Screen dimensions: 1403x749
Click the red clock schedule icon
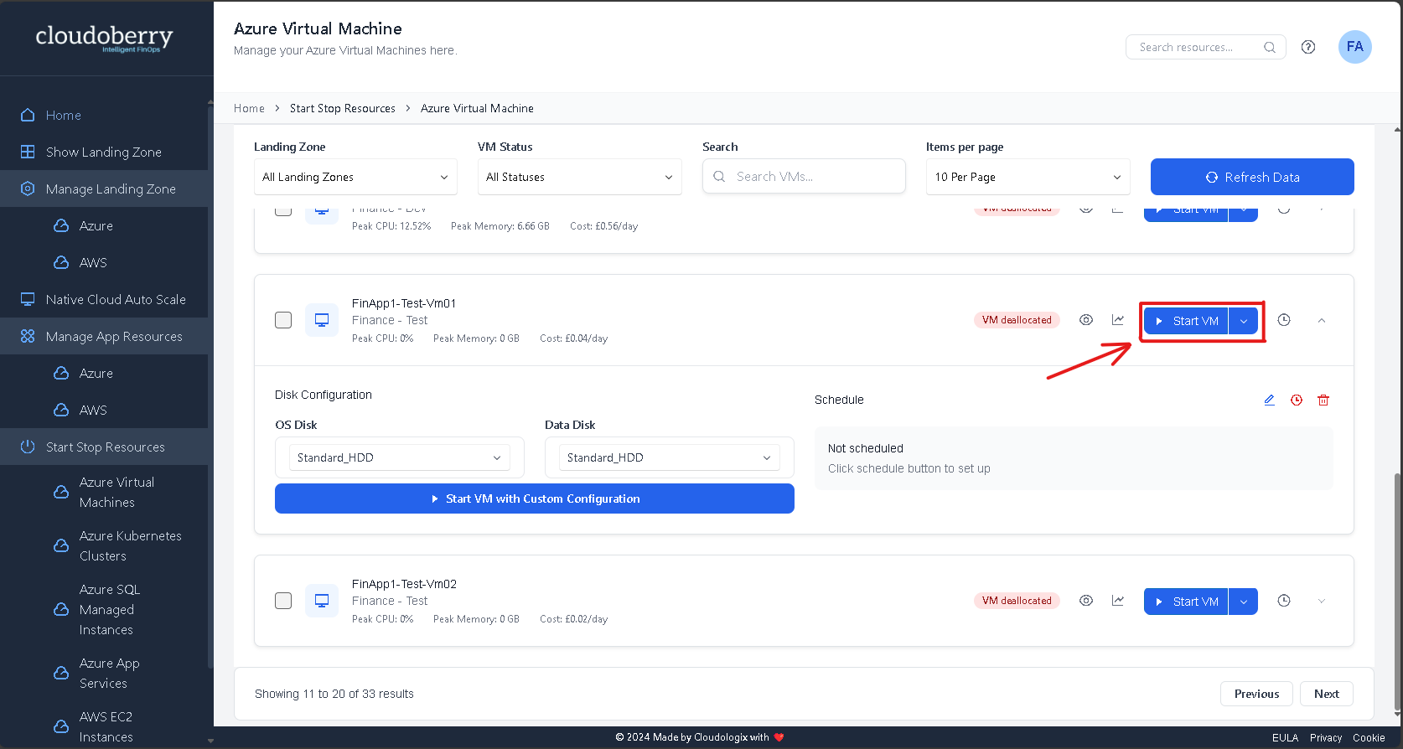point(1296,400)
